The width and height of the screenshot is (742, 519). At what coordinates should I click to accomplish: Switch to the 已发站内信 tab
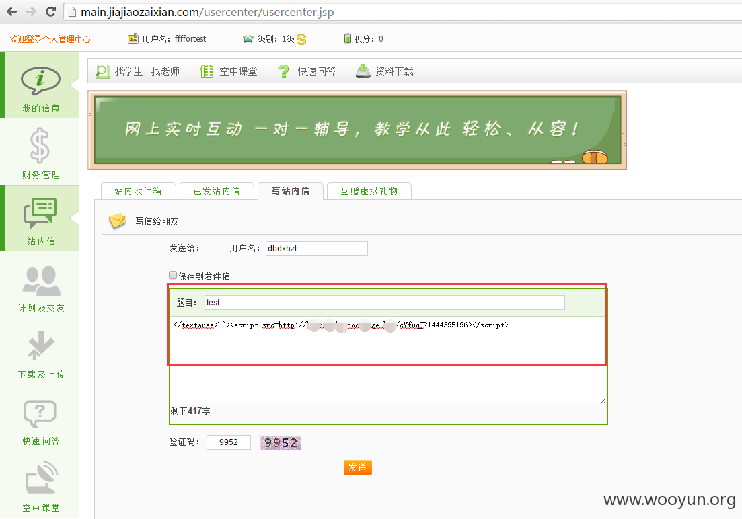217,191
